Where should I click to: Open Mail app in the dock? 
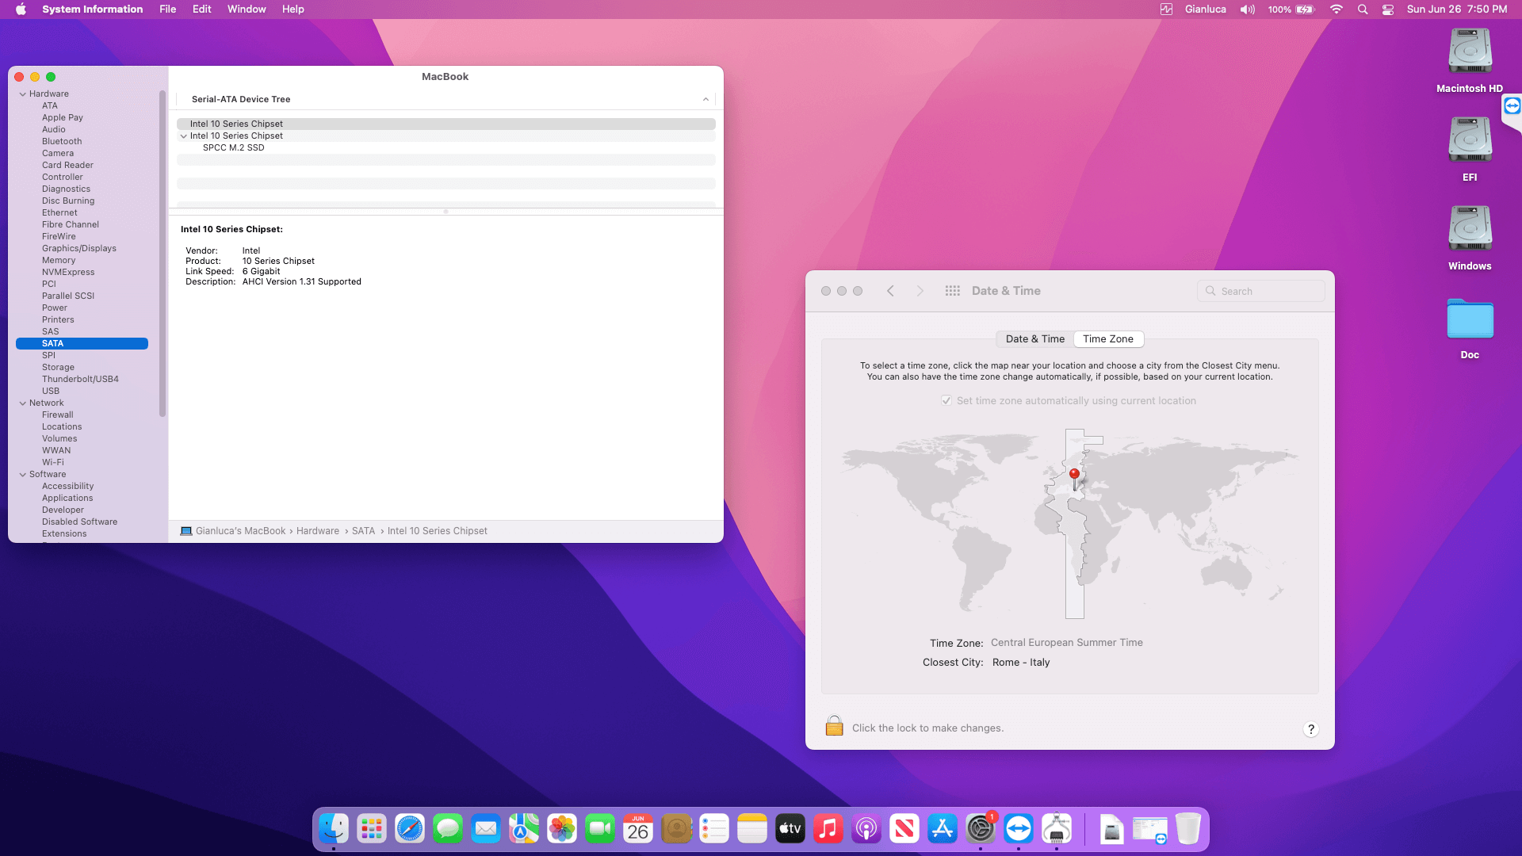click(486, 829)
